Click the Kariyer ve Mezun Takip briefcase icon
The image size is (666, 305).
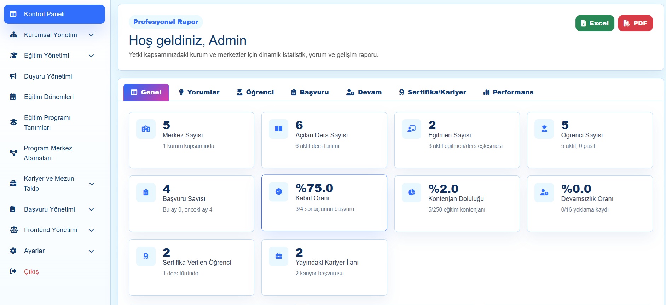[x=13, y=183]
